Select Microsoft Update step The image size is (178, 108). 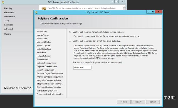pyautogui.click(x=44, y=42)
